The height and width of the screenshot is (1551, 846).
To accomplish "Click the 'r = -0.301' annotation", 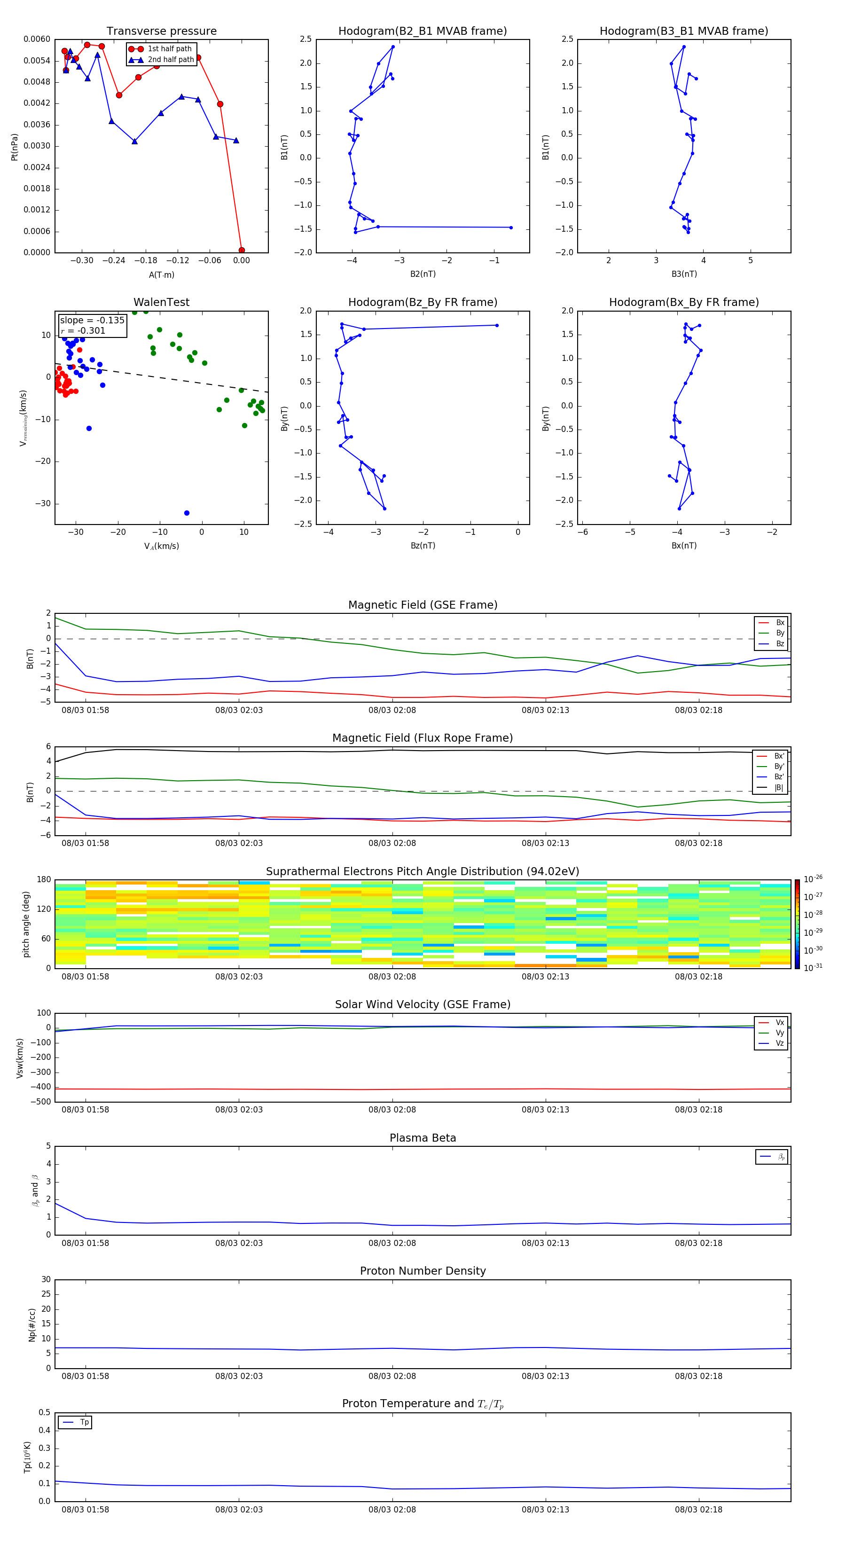I will pyautogui.click(x=83, y=330).
